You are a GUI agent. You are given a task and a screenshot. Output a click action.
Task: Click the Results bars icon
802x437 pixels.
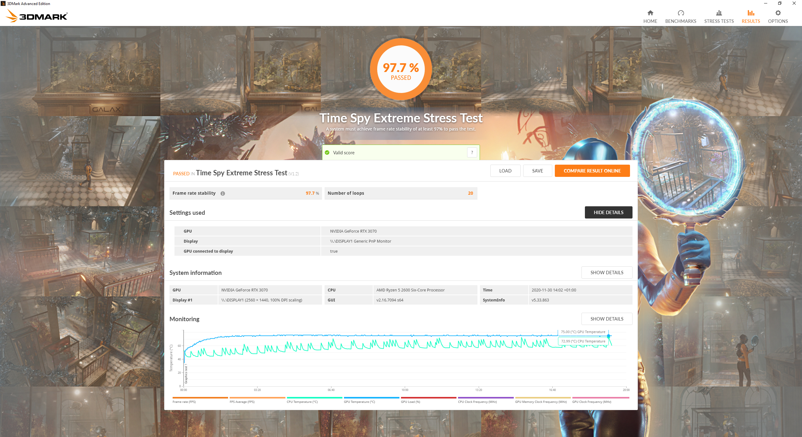point(751,13)
